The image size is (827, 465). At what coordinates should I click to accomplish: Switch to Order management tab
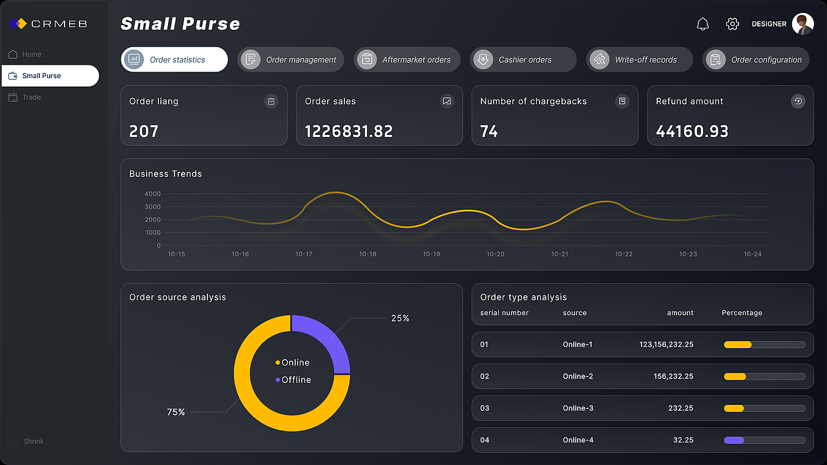tap(291, 59)
